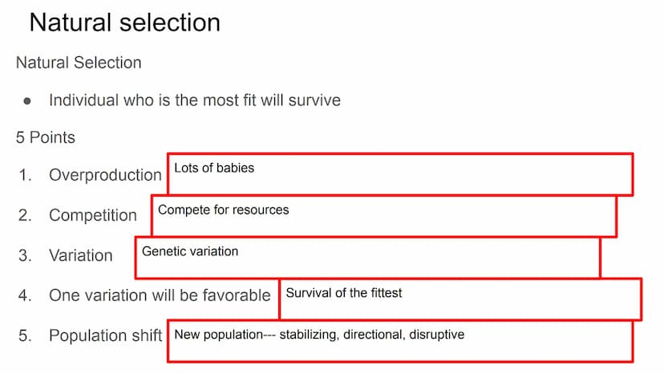The height and width of the screenshot is (374, 664).
Task: Click inside the "Compete for resources" box
Action: [x=384, y=216]
